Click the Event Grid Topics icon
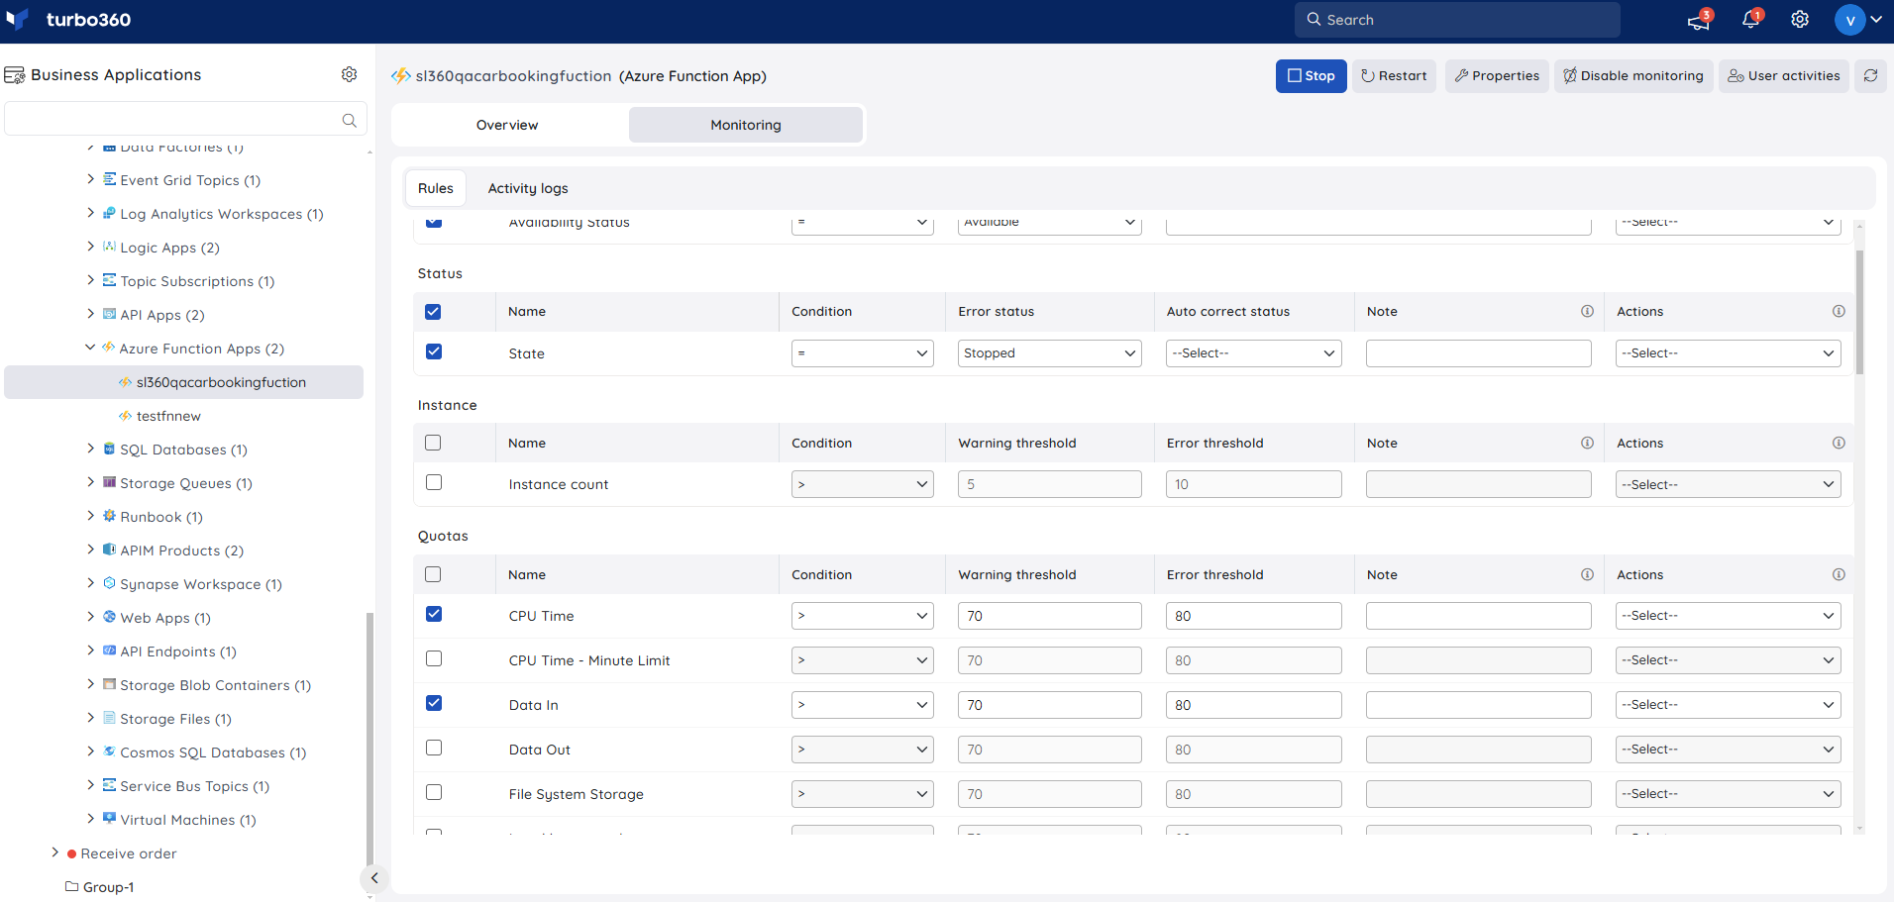Screen dimensions: 1894x902 110,179
